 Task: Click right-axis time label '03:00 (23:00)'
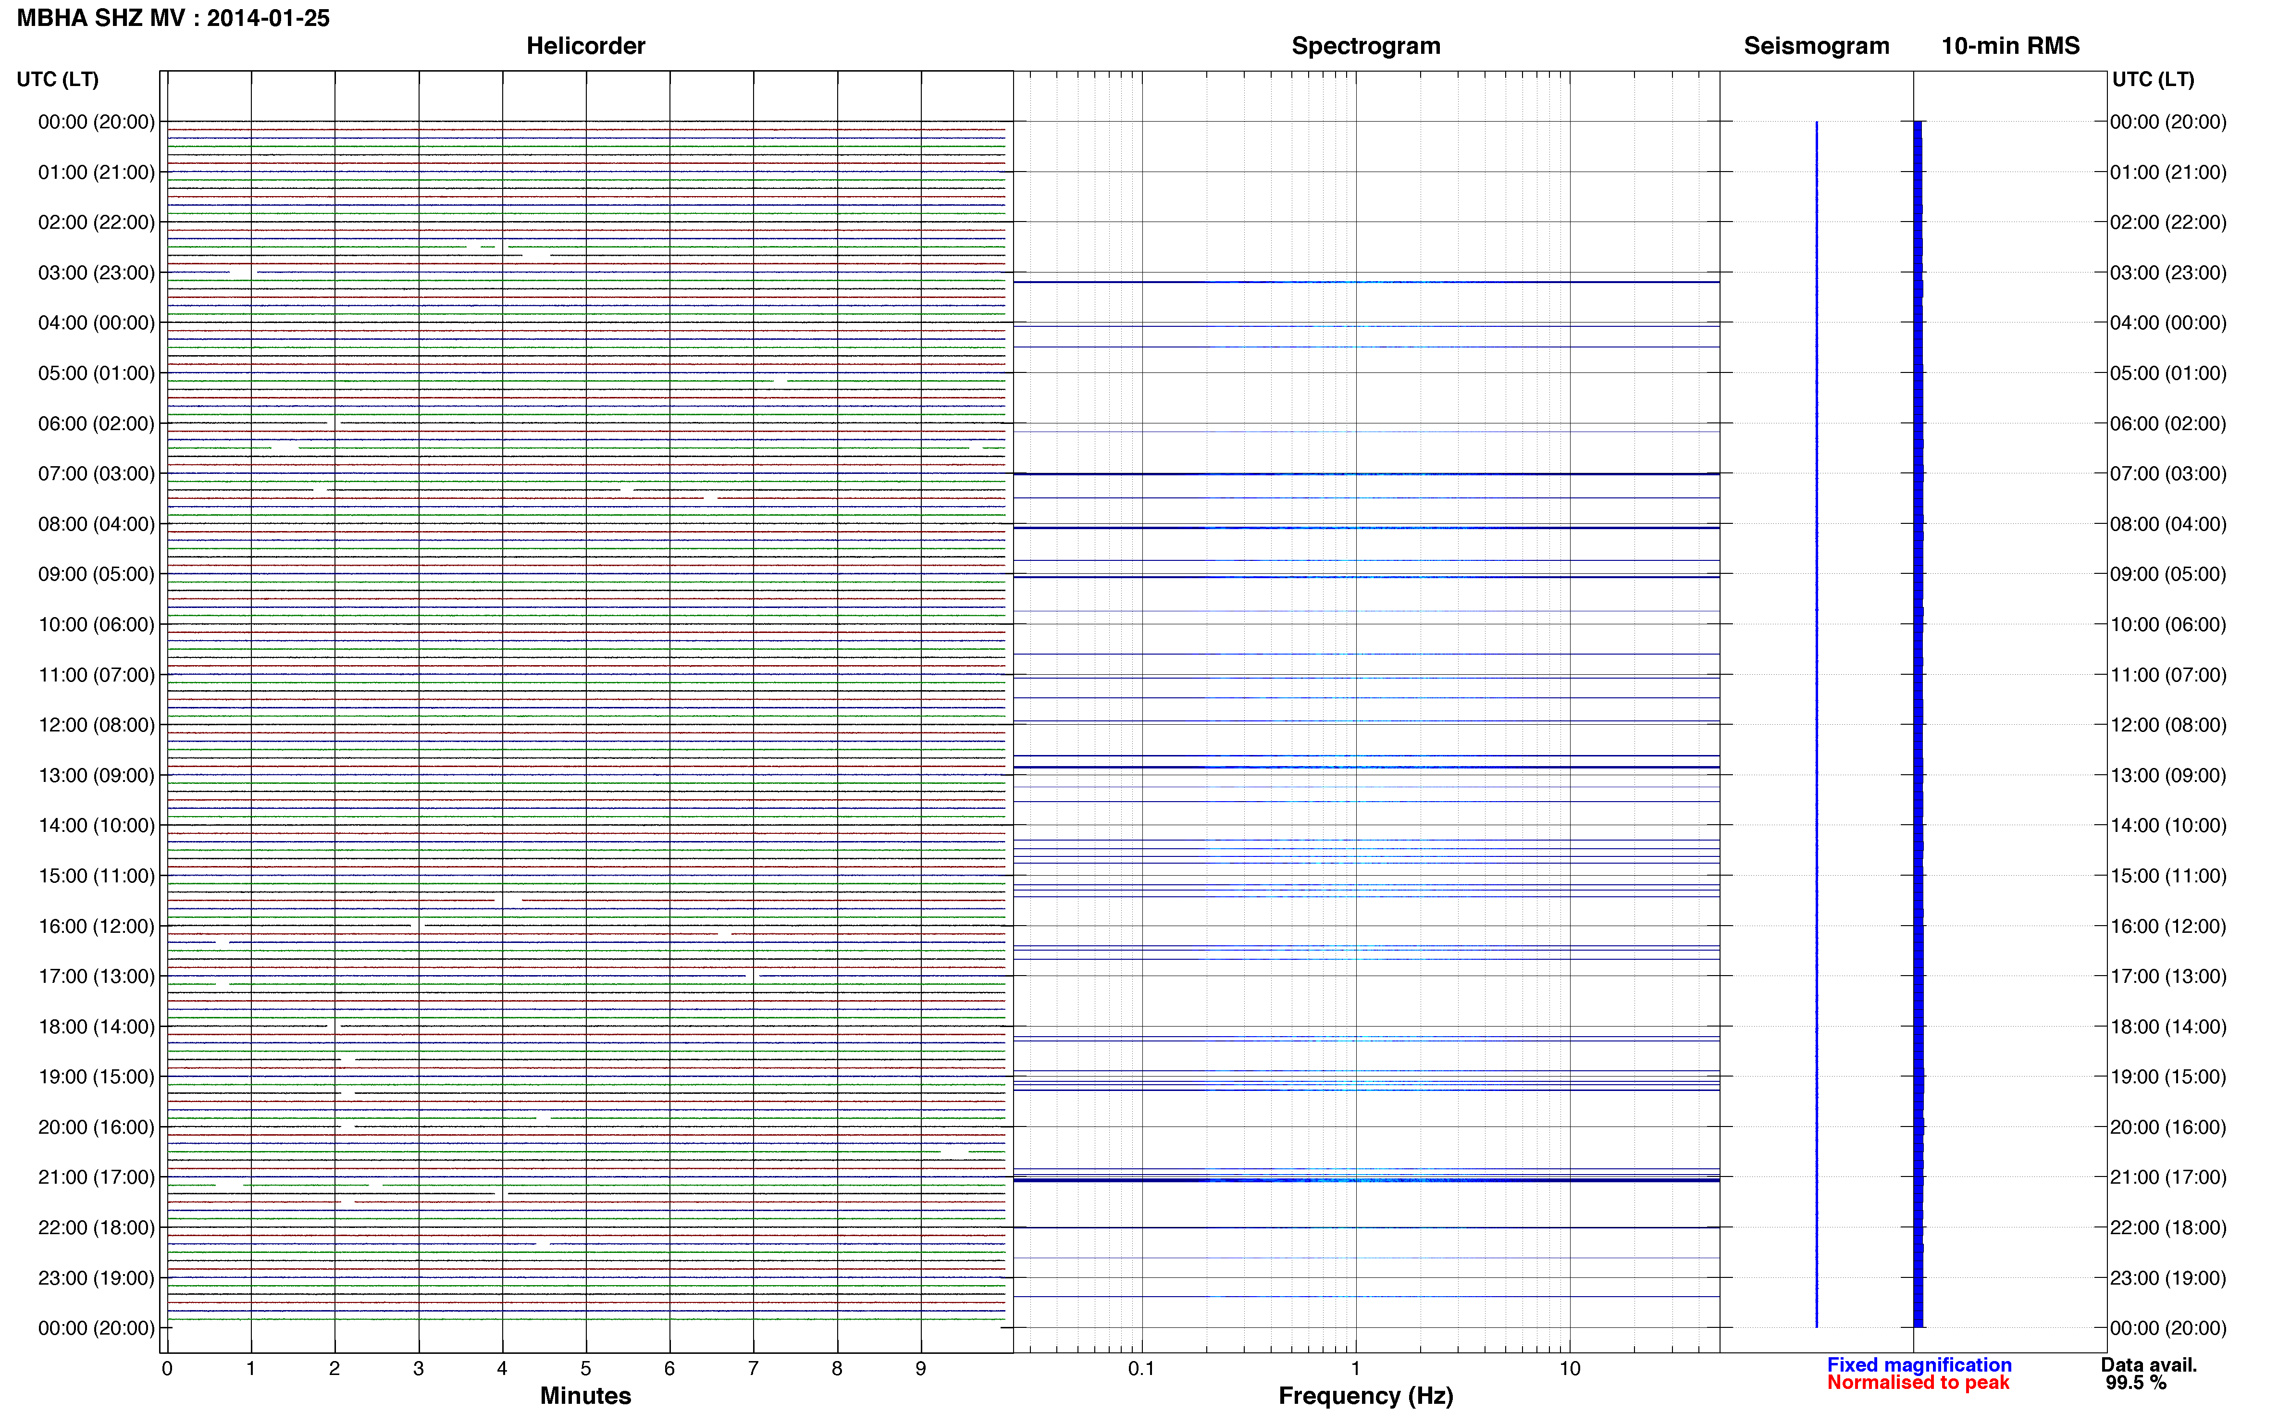pos(2168,272)
